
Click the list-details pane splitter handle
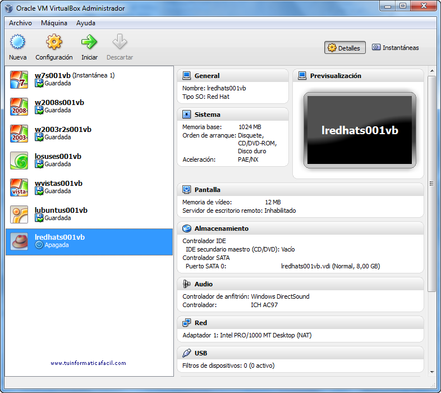174,221
